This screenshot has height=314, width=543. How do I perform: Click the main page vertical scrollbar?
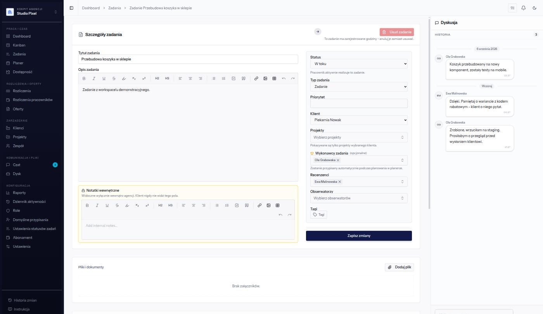(x=429, y=113)
